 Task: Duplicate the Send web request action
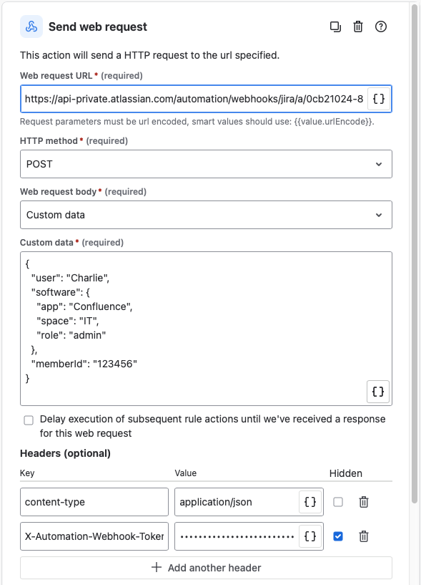coord(335,27)
